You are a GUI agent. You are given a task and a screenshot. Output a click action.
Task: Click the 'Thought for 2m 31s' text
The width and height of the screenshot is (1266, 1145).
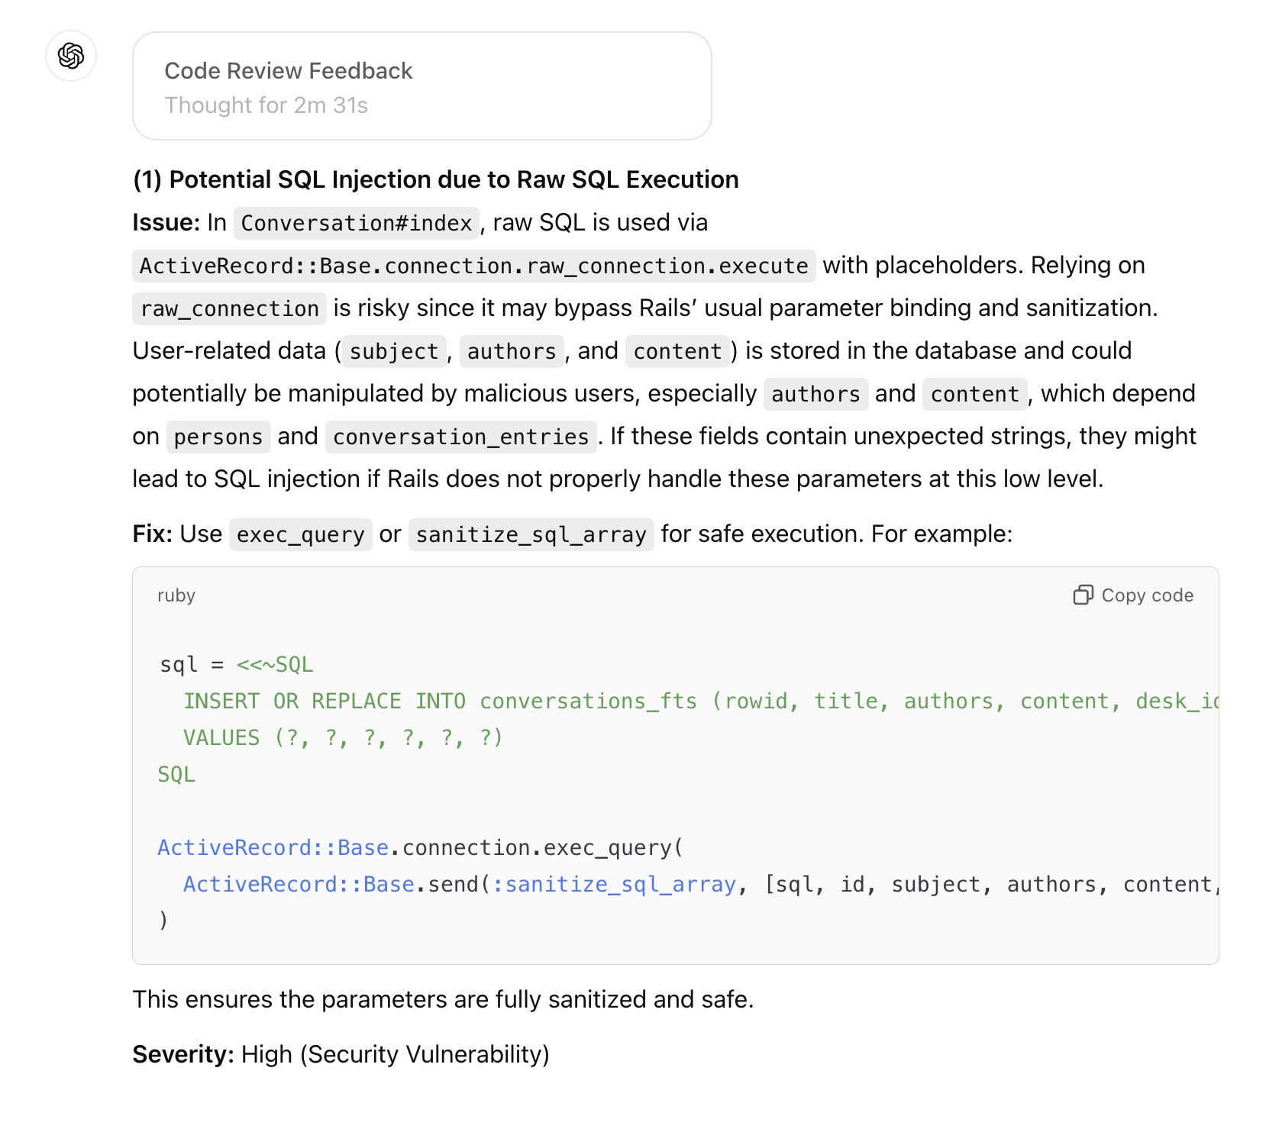266,105
